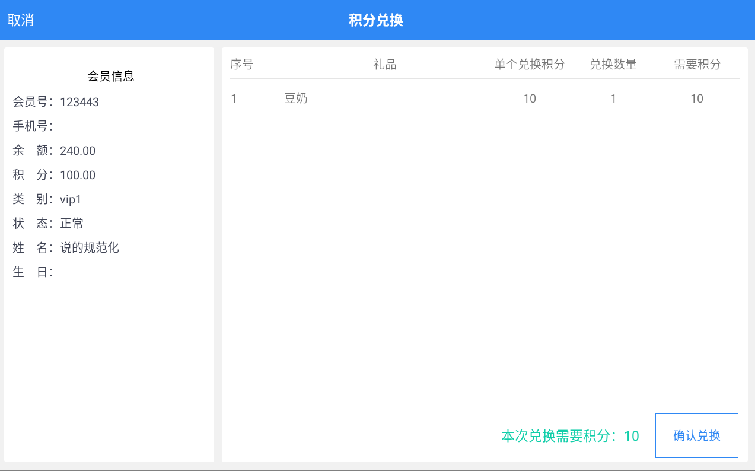Click the 礼品 column header
755x471 pixels.
tap(385, 65)
